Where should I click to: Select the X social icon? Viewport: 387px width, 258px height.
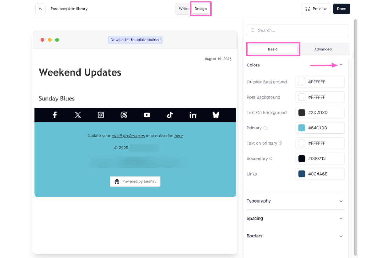[x=78, y=115]
